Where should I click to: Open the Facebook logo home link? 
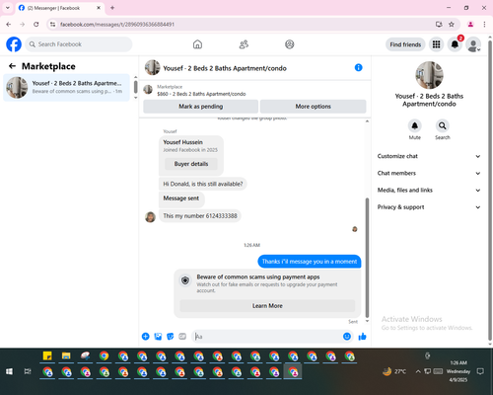point(14,44)
